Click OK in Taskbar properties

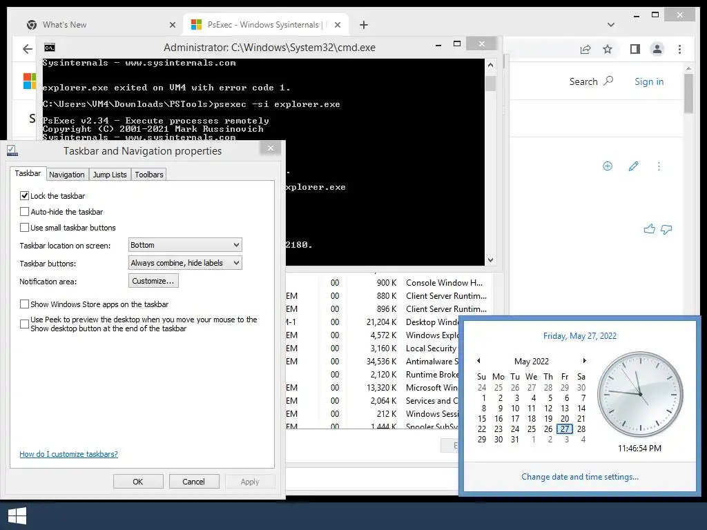click(x=138, y=481)
